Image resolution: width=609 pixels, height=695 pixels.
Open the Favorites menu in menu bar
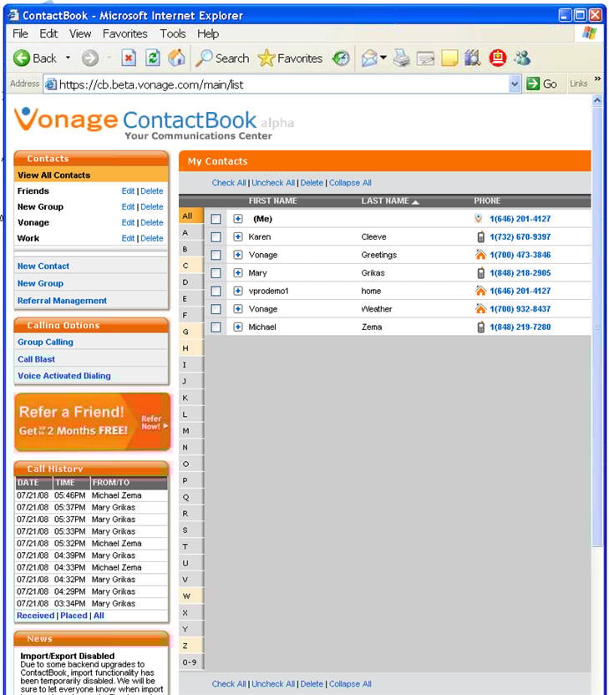(x=124, y=33)
